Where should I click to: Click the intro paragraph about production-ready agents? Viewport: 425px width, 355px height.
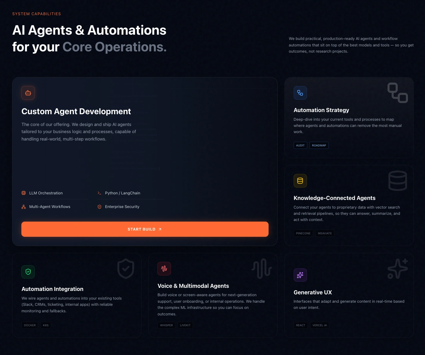point(351,45)
